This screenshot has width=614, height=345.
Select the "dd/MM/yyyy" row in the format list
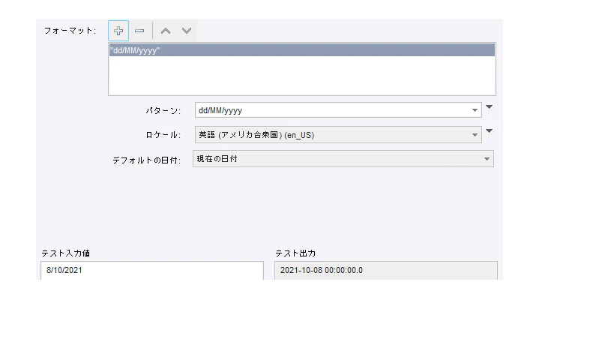(302, 50)
